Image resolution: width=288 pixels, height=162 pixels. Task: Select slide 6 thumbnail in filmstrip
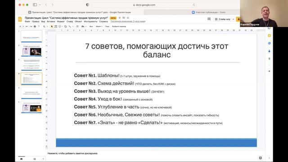31,107
